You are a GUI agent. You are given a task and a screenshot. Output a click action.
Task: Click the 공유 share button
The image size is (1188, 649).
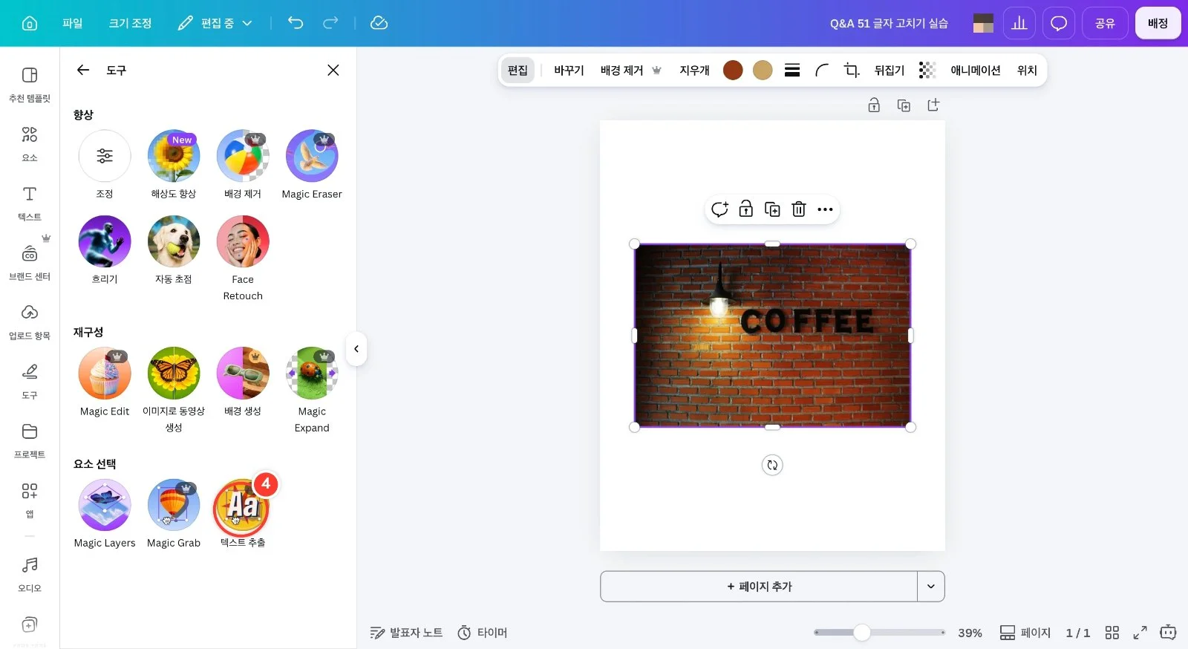[x=1105, y=23]
